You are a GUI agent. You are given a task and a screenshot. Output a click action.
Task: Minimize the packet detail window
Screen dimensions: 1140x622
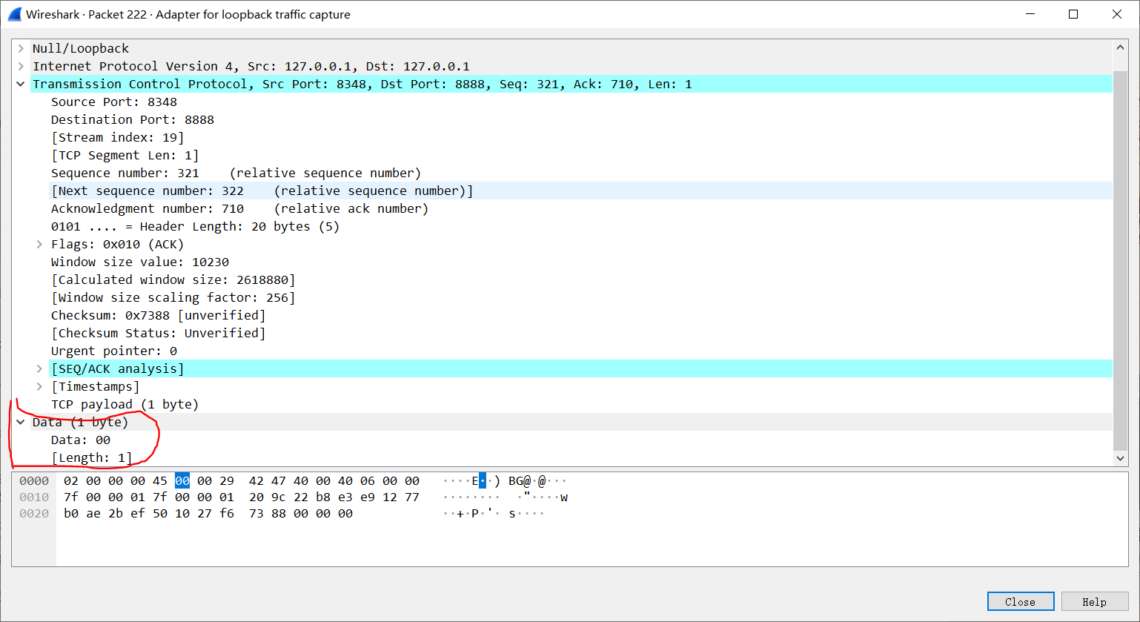click(1030, 14)
